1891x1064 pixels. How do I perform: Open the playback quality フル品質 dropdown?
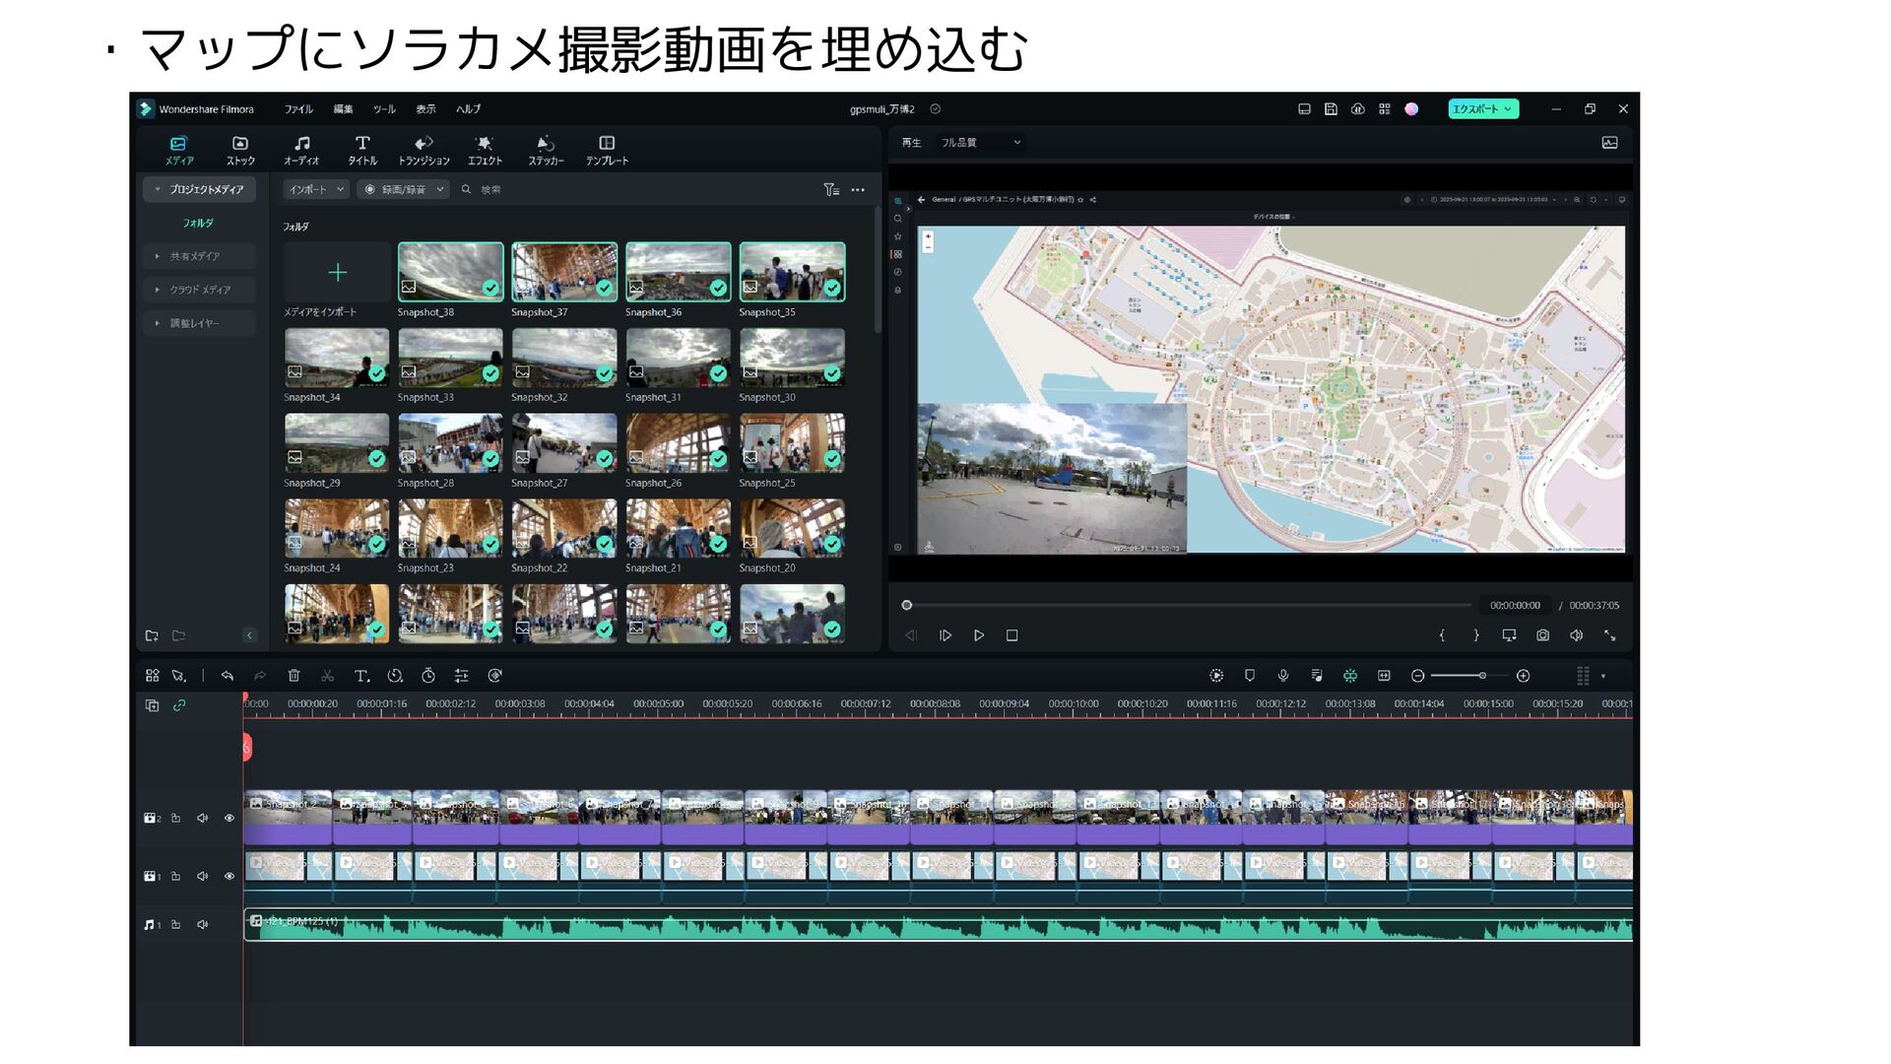coord(980,143)
